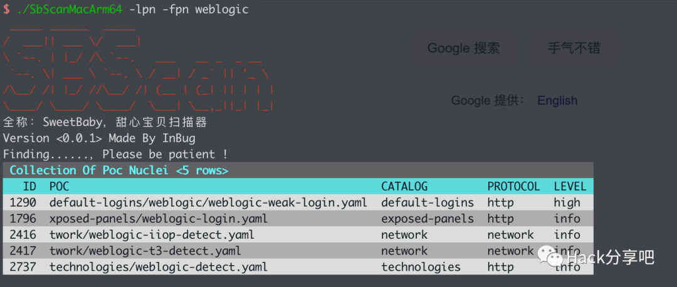The image size is (677, 287).
Task: Click the 'high' level cell in row 1290
Action: coord(567,202)
